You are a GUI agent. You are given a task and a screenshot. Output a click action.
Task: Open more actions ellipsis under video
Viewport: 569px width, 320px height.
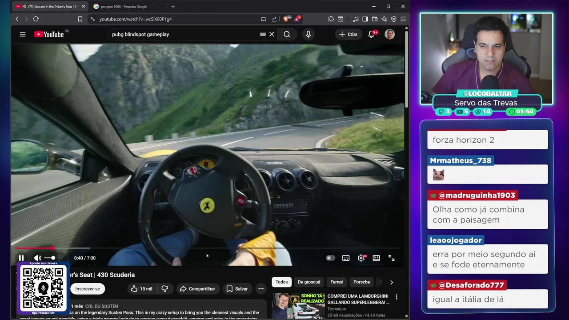pyautogui.click(x=261, y=289)
